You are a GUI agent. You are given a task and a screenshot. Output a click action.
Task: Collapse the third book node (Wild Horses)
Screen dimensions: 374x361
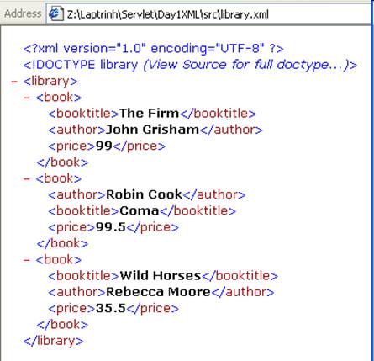[27, 260]
